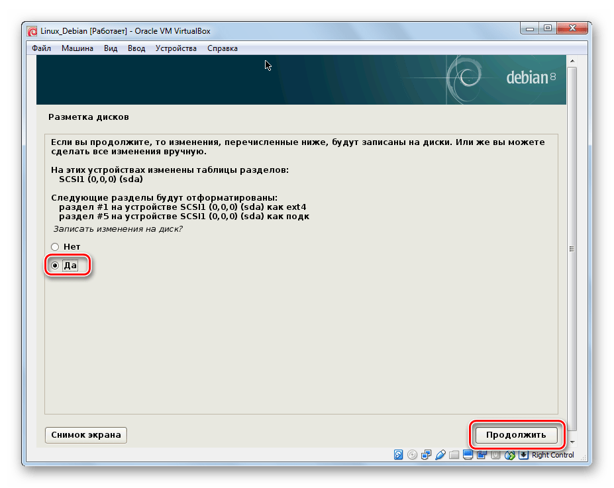Click "Записать изменения на диск?" question text
614x488 pixels.
point(118,229)
